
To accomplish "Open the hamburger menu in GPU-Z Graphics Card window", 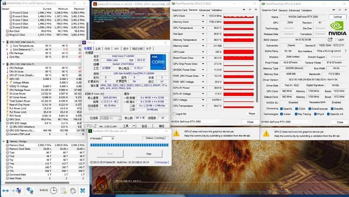I will [345, 10].
